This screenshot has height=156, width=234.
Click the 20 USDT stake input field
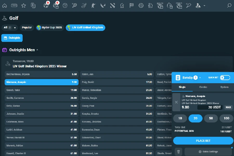click(210, 107)
